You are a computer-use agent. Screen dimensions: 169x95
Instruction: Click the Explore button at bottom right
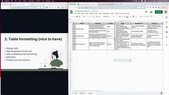(161, 93)
